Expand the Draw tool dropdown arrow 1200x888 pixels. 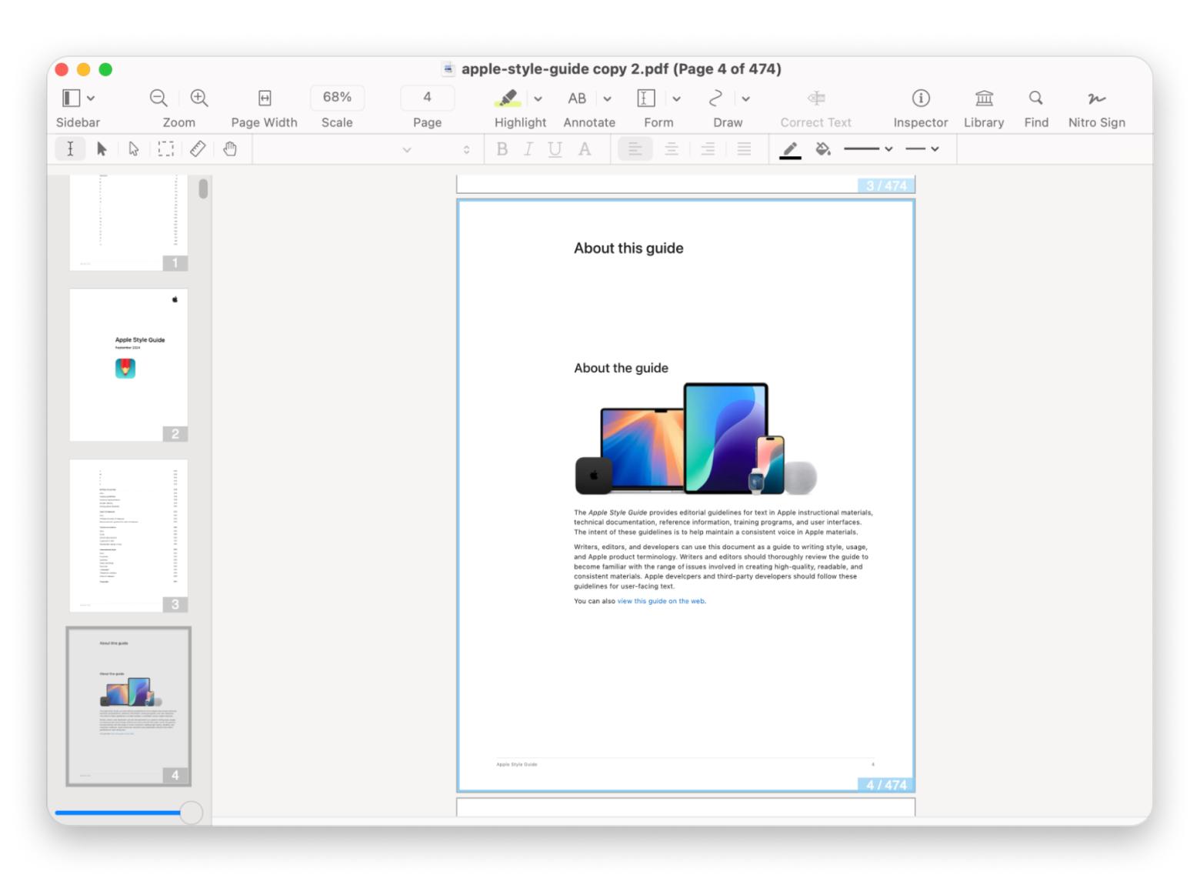[x=745, y=98]
